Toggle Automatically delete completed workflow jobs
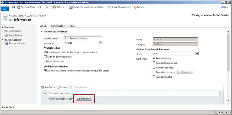 45,71
